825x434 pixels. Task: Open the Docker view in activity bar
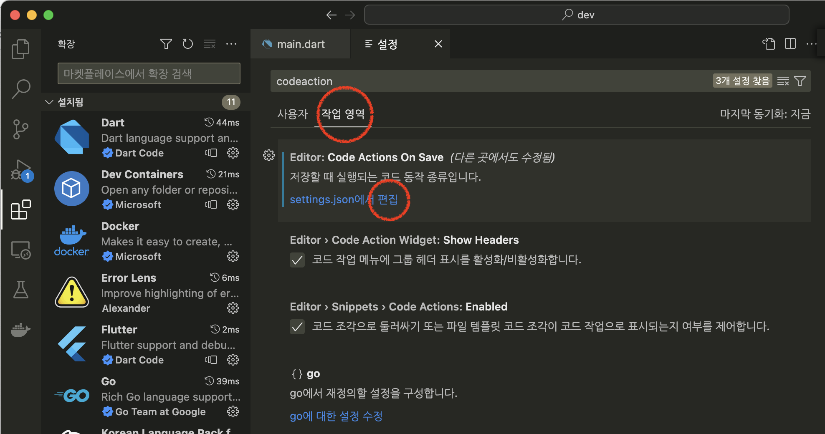point(20,330)
